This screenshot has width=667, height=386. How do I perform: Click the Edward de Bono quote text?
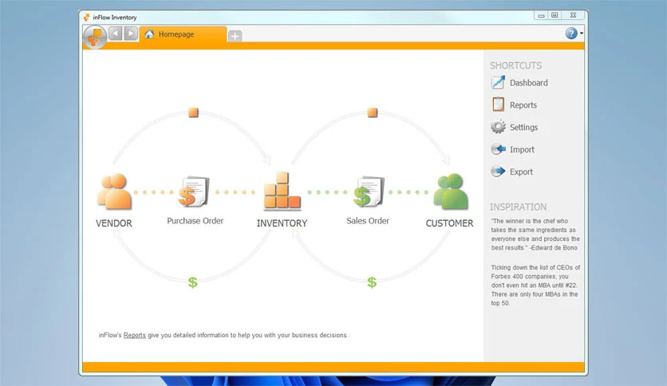(x=535, y=234)
